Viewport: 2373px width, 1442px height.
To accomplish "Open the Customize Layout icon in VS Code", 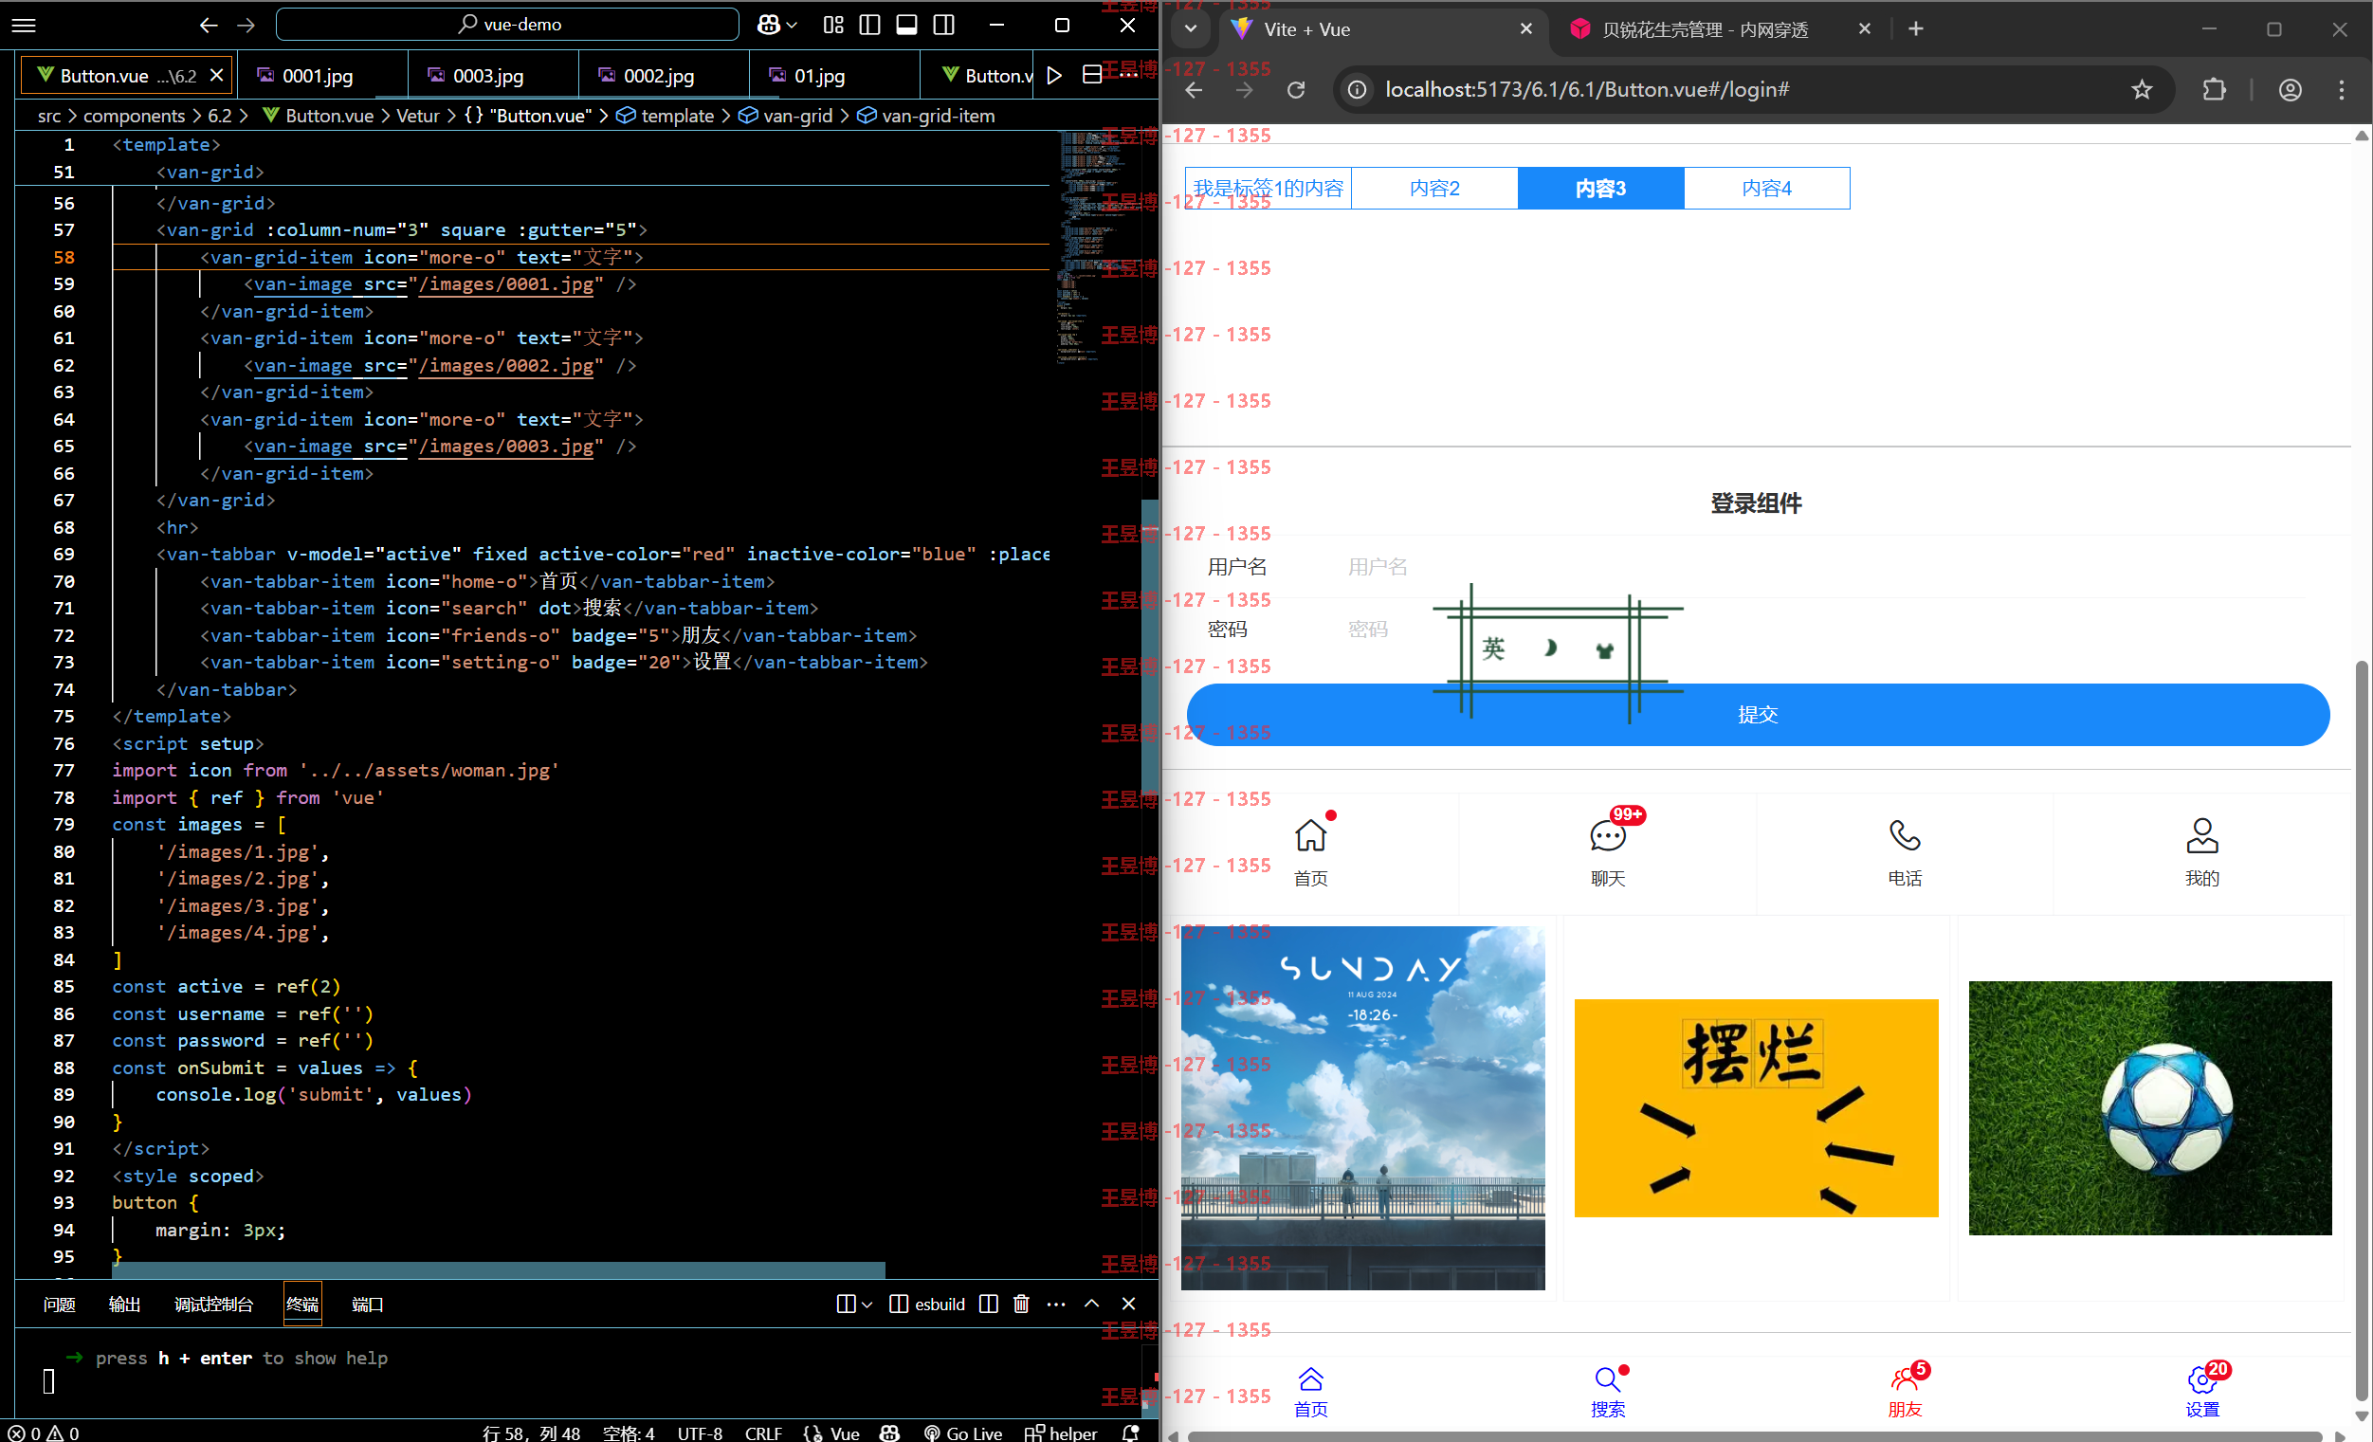I will (x=834, y=25).
